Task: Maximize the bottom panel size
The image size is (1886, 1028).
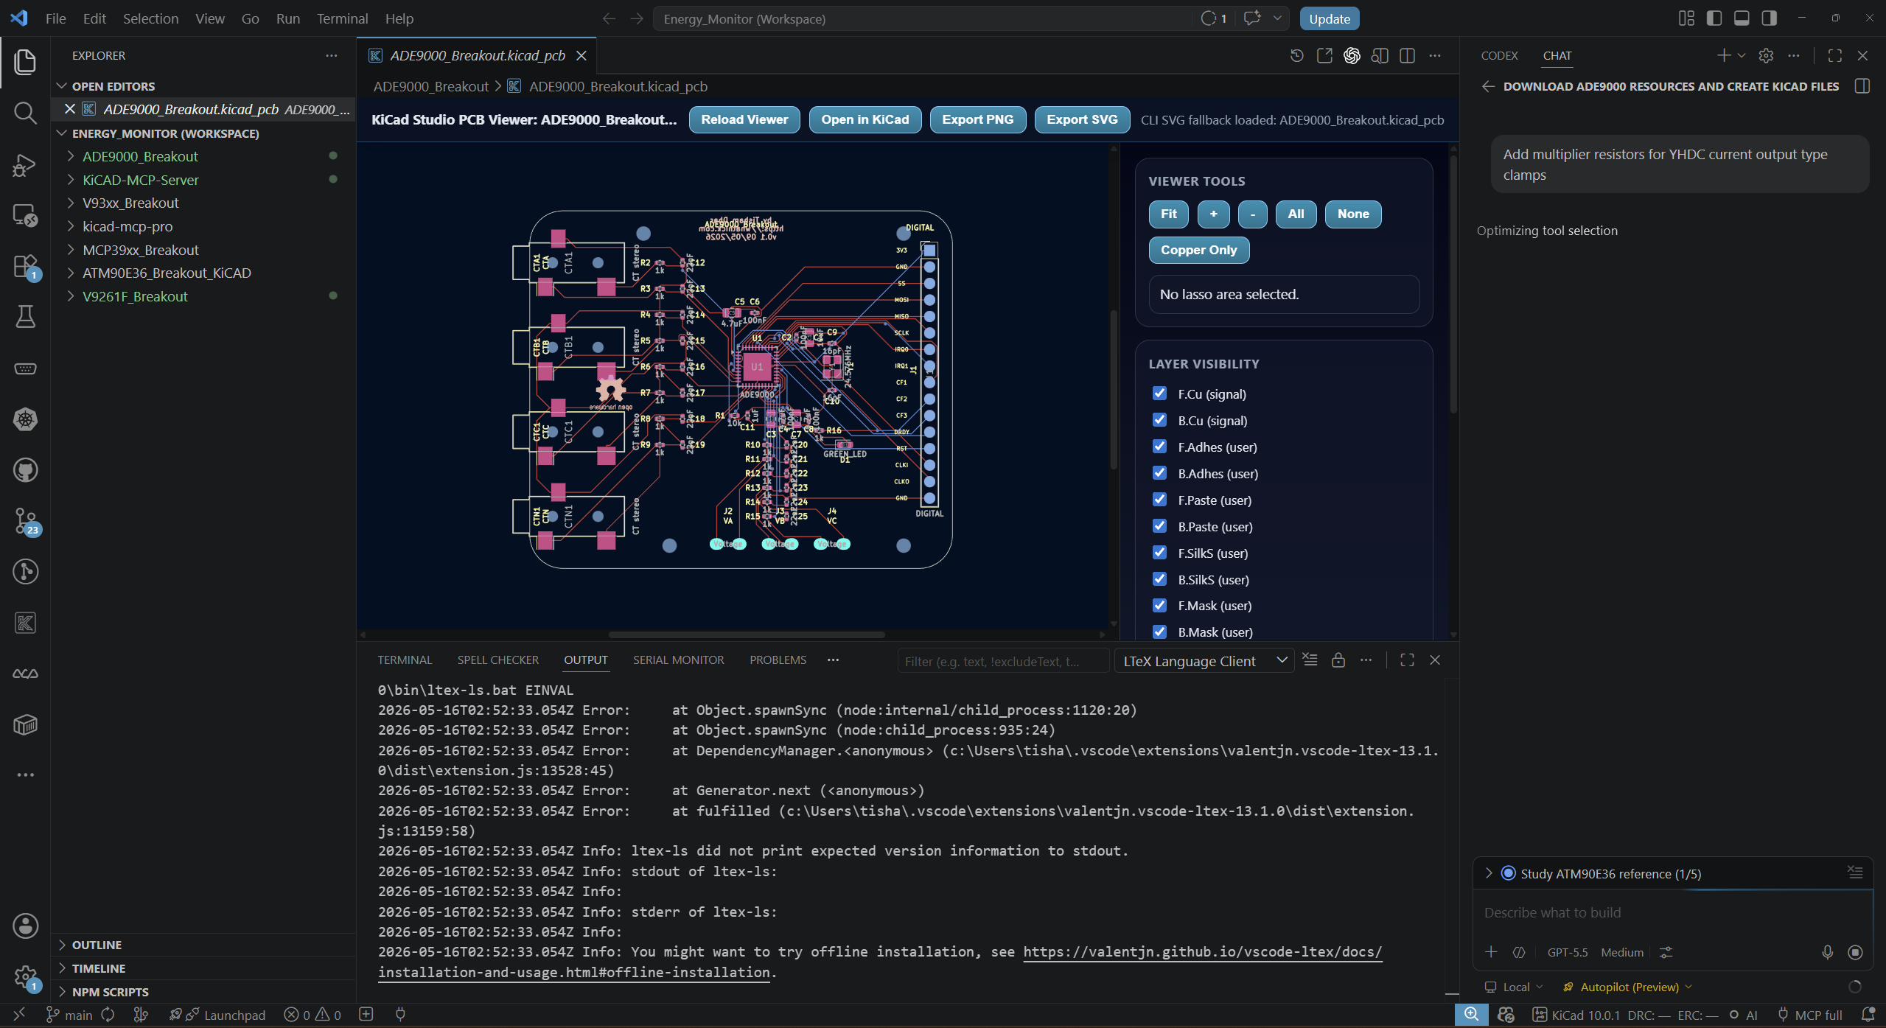Action: (x=1407, y=660)
